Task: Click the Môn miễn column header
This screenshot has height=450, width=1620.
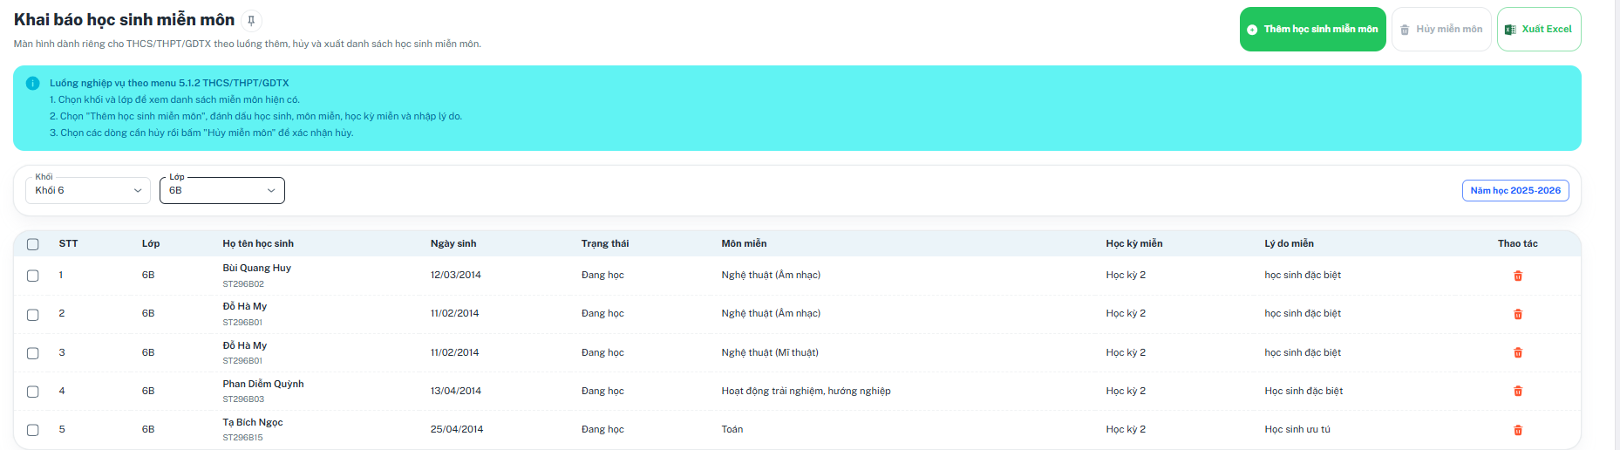Action: point(744,243)
